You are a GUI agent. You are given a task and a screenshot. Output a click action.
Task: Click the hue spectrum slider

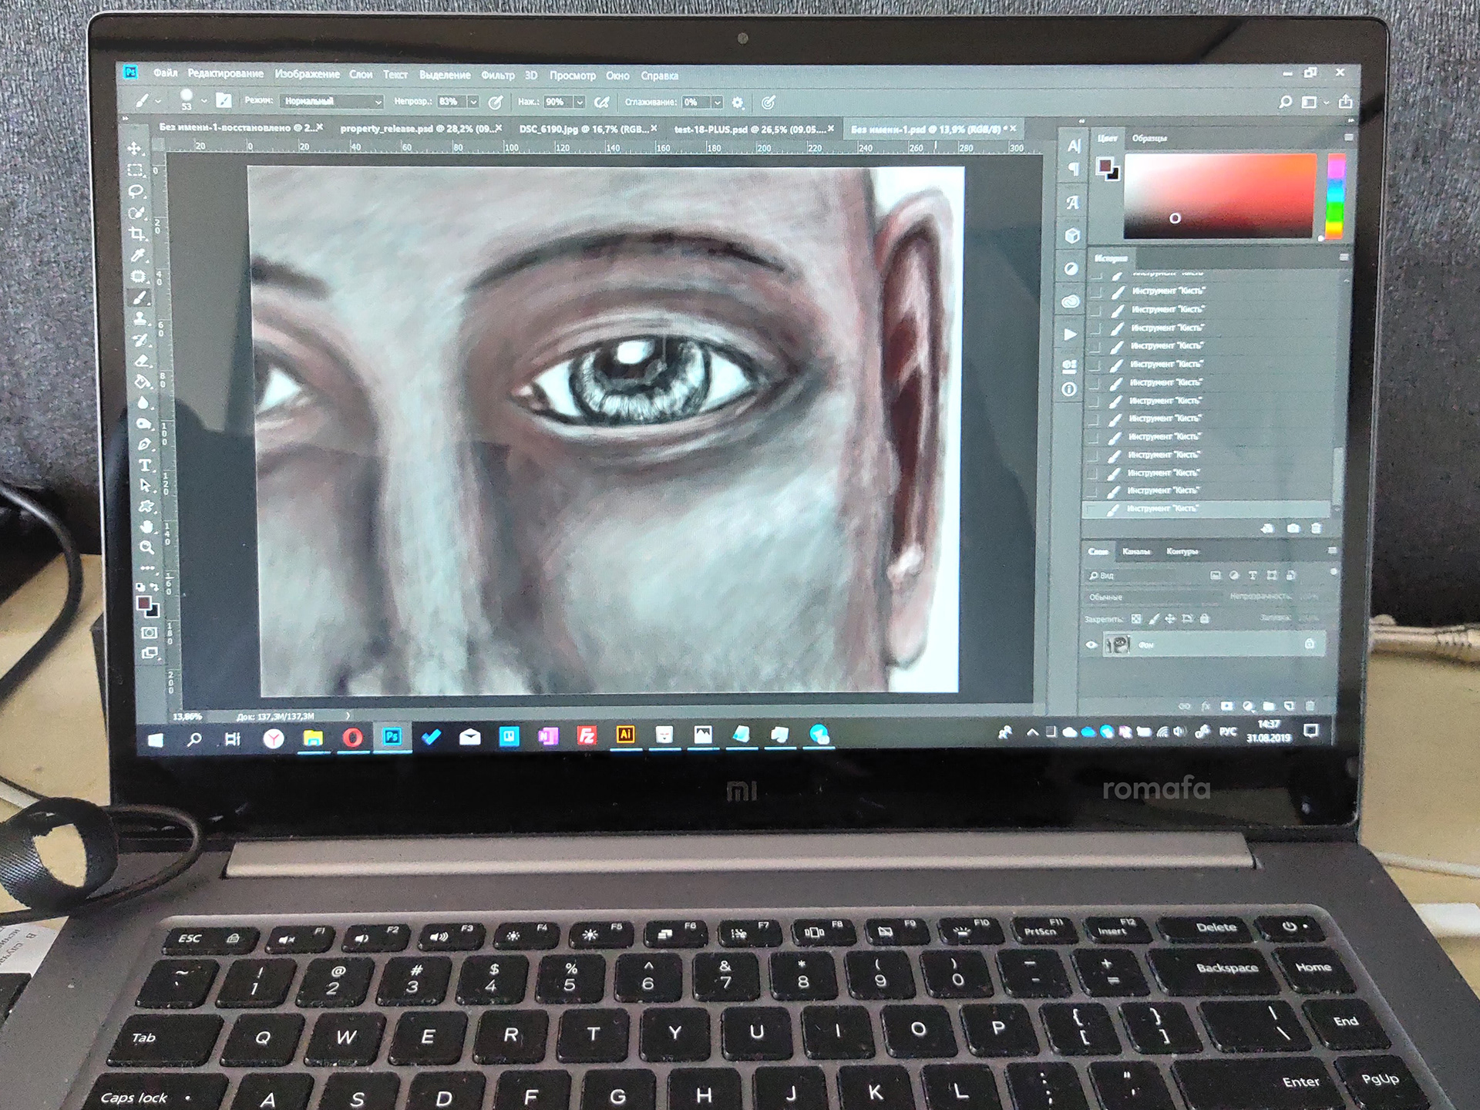[1334, 197]
